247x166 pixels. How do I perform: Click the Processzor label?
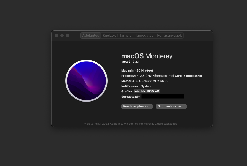[130, 76]
